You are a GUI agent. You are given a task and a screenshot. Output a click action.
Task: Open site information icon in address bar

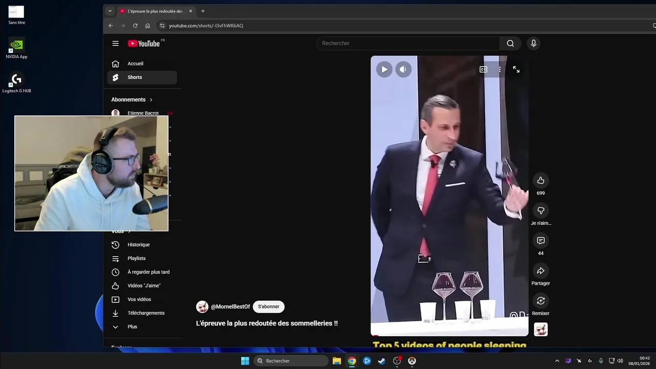162,26
